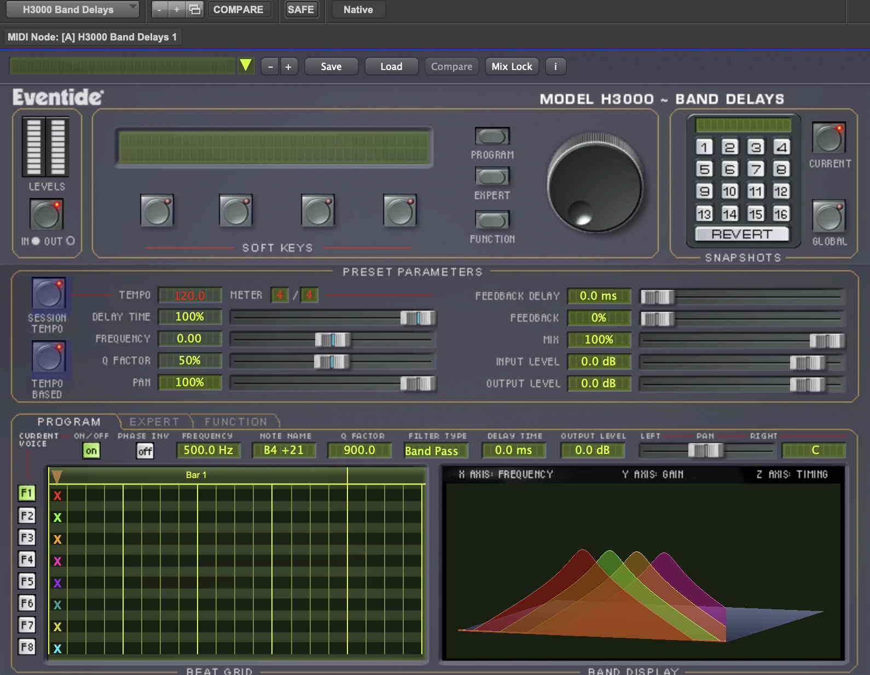Click the Native button in header

tap(358, 9)
